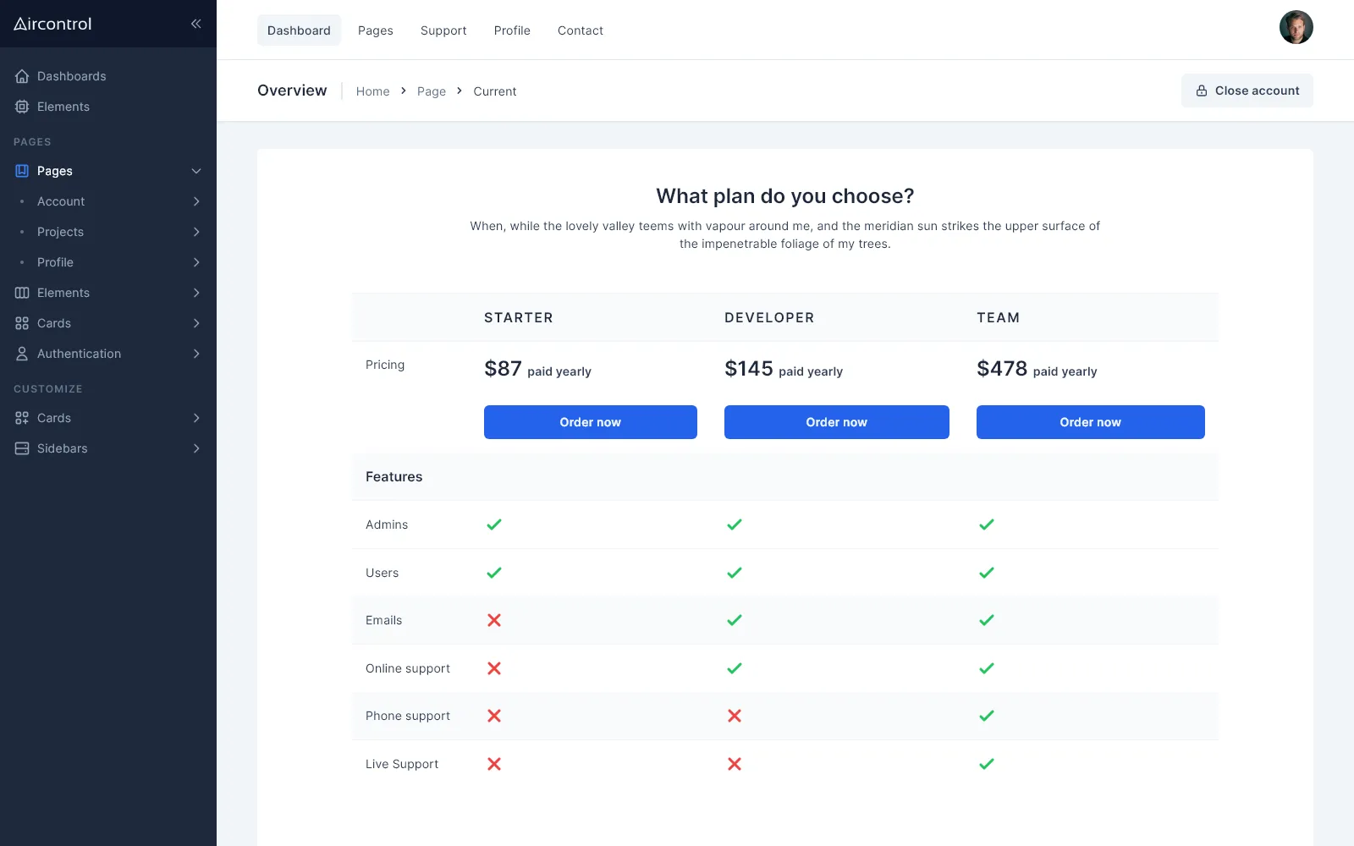This screenshot has width=1354, height=846.
Task: Collapse the sidebar with the double-chevron icon
Action: pos(195,24)
